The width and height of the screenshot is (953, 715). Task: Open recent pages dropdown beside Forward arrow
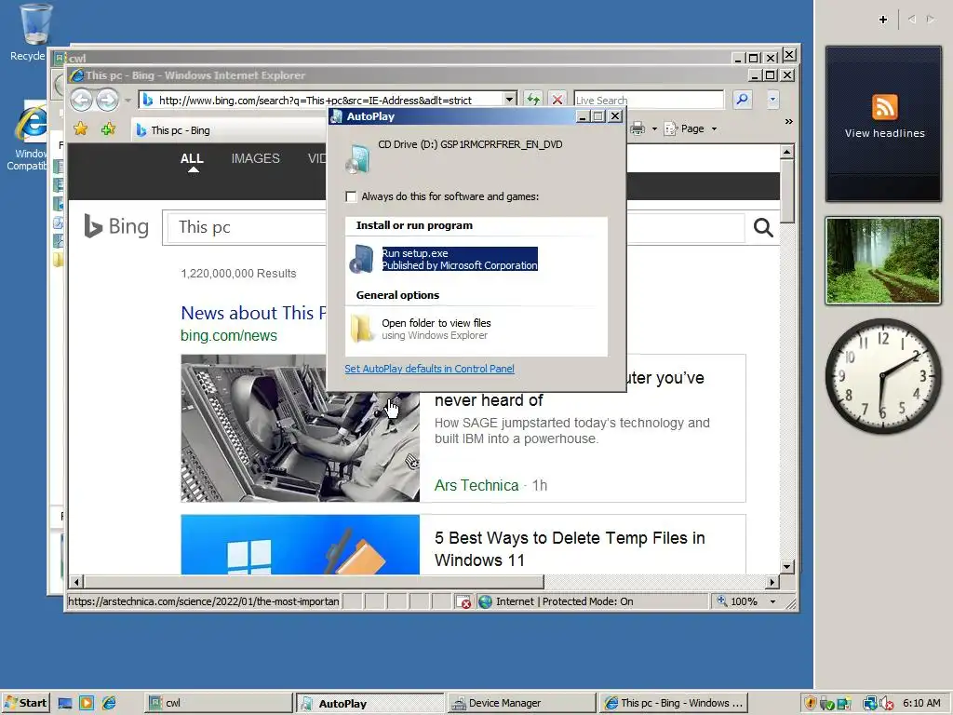[x=127, y=100]
